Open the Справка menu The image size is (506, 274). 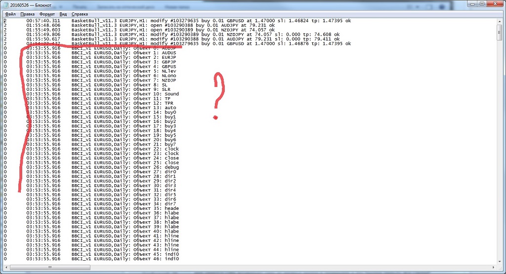point(80,14)
